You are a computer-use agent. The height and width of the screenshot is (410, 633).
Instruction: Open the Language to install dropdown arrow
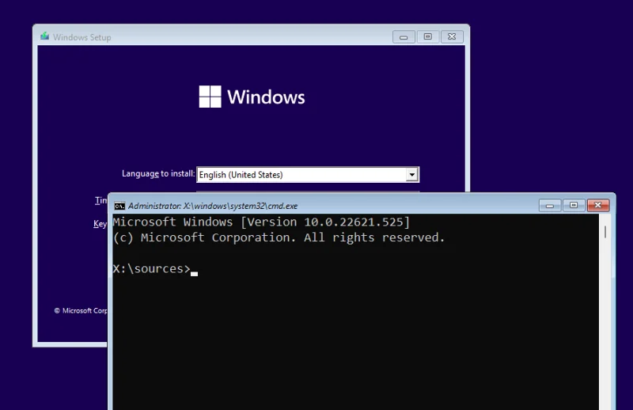click(x=411, y=175)
